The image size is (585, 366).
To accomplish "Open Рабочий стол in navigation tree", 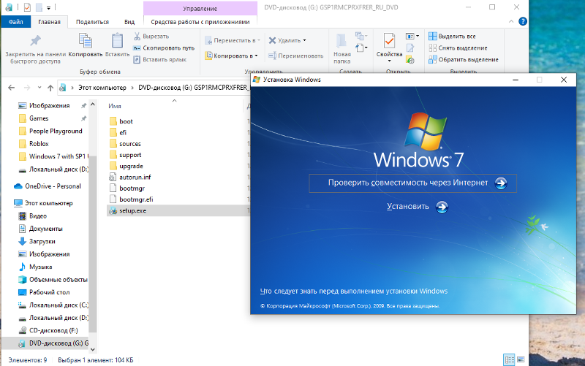I will pyautogui.click(x=49, y=291).
